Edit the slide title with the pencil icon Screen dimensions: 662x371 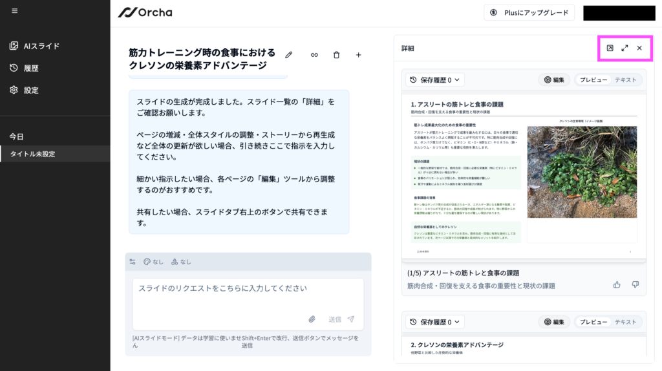click(289, 55)
